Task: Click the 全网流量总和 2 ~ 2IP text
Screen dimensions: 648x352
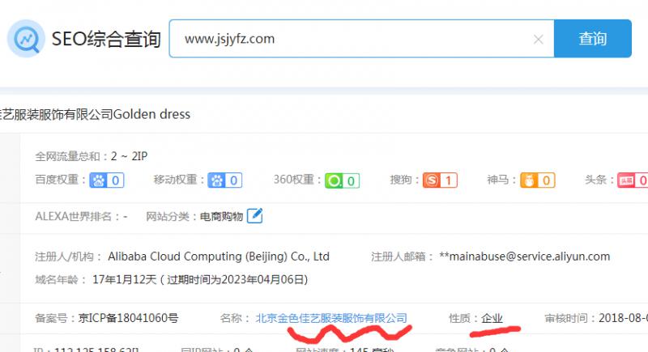Action: click(92, 156)
